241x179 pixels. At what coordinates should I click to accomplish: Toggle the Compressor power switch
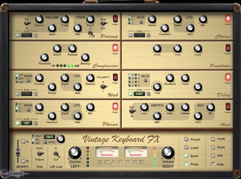point(115,48)
